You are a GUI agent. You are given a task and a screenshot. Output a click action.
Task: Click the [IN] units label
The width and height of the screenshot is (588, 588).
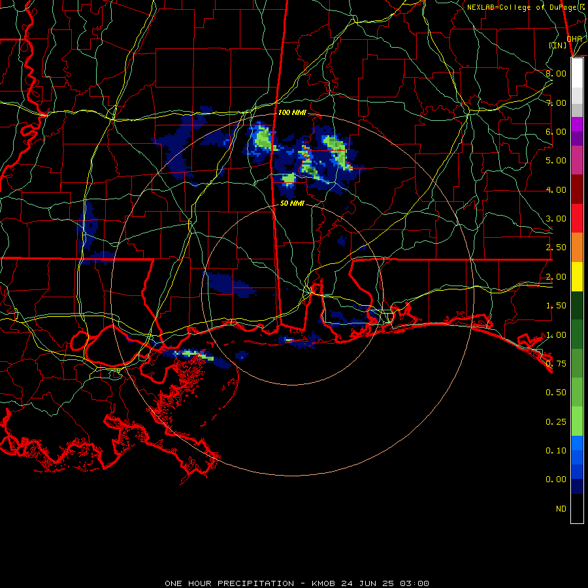pos(558,45)
